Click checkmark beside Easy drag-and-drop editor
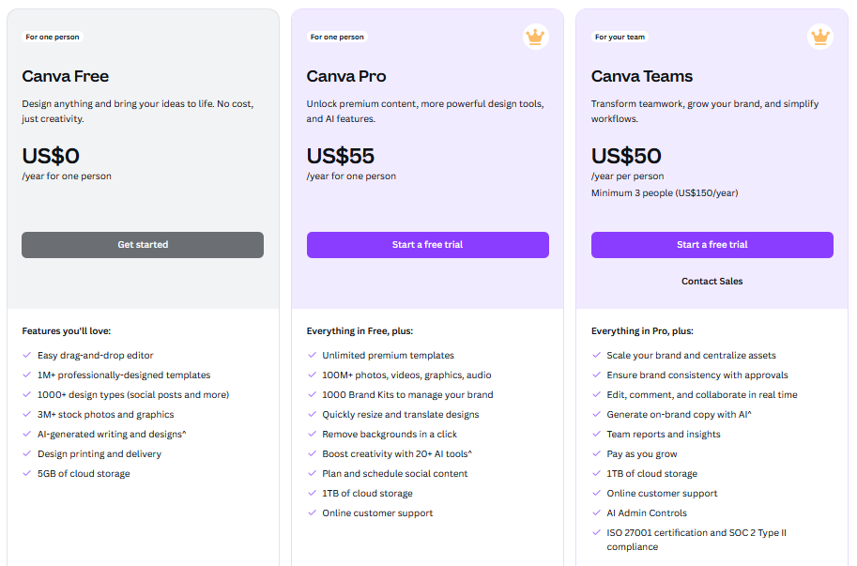 click(x=27, y=355)
